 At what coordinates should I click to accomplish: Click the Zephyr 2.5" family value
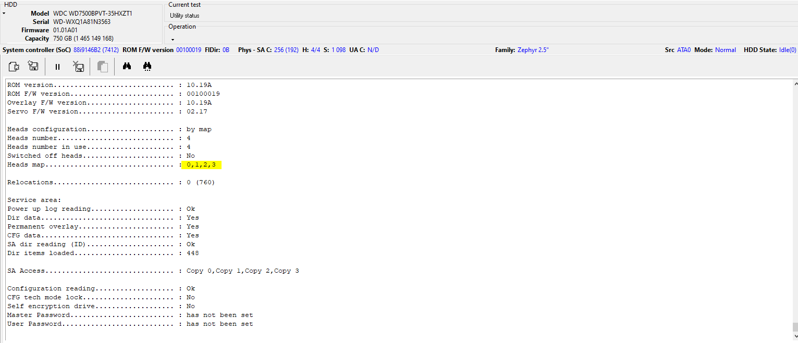[533, 50]
